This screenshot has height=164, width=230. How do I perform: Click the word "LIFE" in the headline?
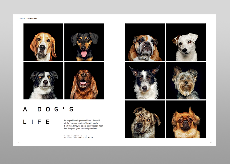click(x=36, y=122)
